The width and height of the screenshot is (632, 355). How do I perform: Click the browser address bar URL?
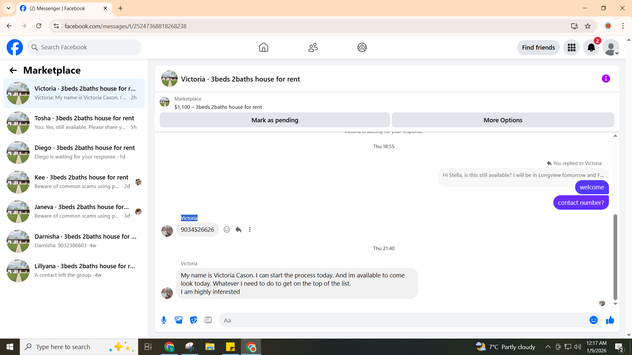click(x=125, y=26)
